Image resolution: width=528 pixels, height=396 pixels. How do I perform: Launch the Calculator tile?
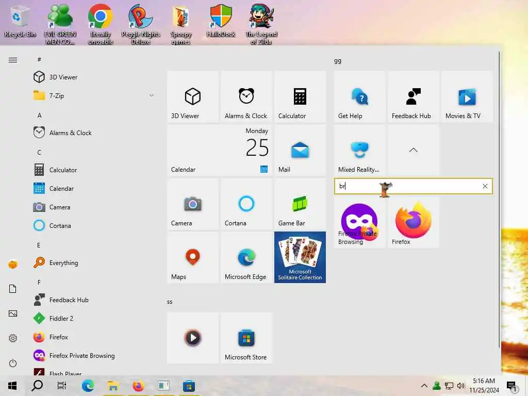[x=300, y=96]
